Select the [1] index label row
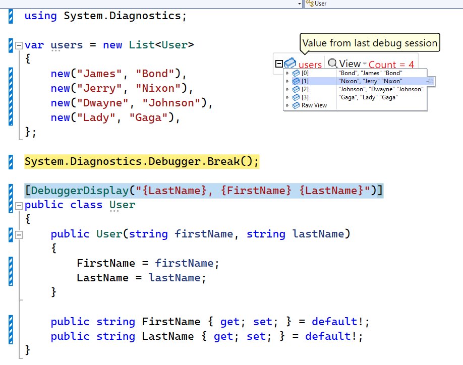 coord(305,81)
